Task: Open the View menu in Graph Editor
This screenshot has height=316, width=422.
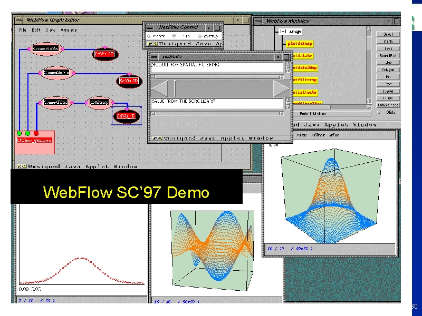Action: 50,30
